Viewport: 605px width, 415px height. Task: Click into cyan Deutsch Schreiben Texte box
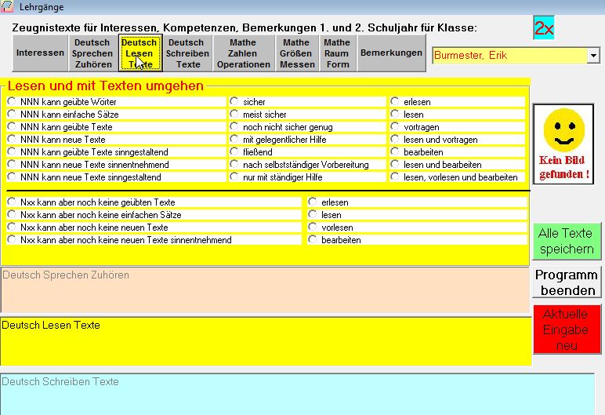coord(297,394)
